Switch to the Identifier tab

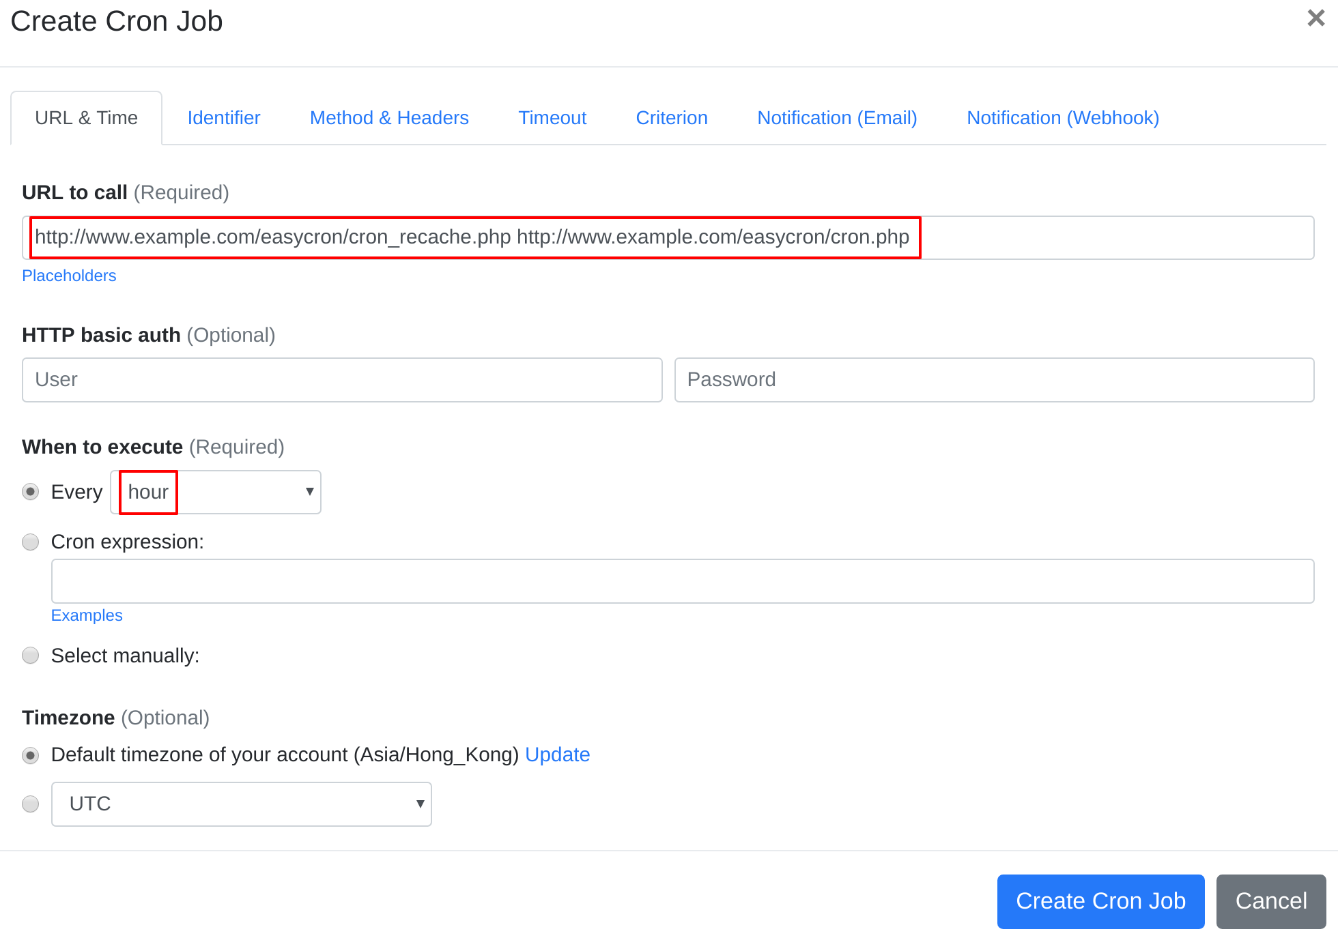[x=225, y=117]
